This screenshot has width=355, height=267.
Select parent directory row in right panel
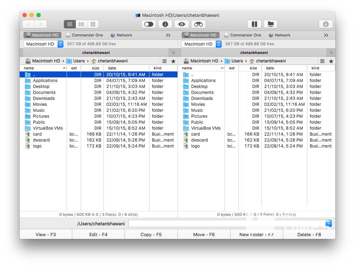[256, 75]
